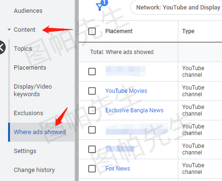Tick checkbox of row above Fox News

click(92, 149)
